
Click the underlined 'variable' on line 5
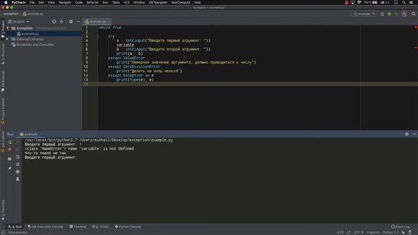pyautogui.click(x=125, y=45)
